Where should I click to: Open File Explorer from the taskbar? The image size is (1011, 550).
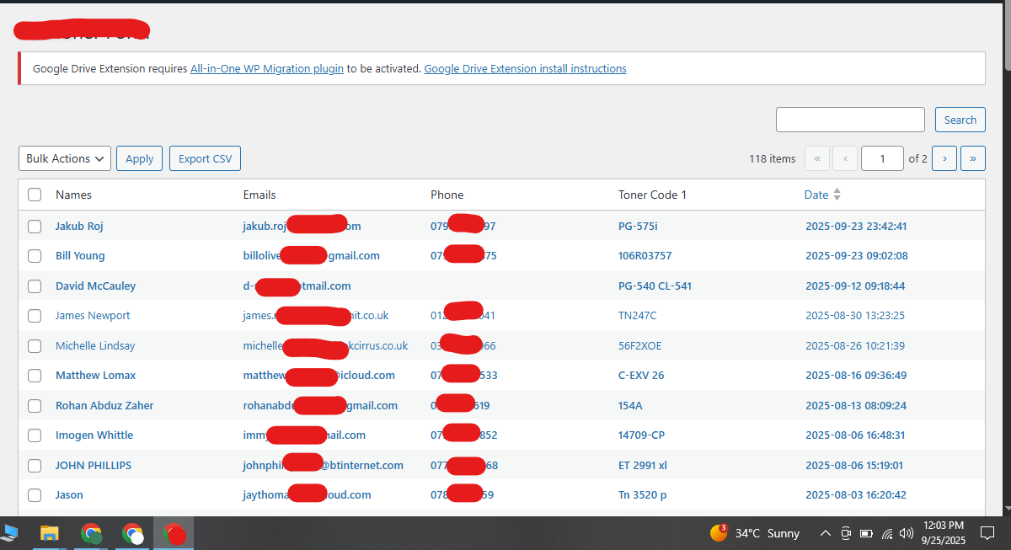coord(50,533)
